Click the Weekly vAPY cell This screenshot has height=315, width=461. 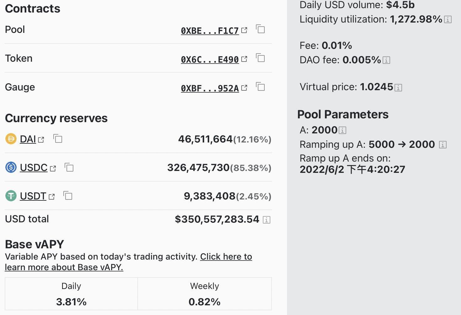tap(204, 294)
